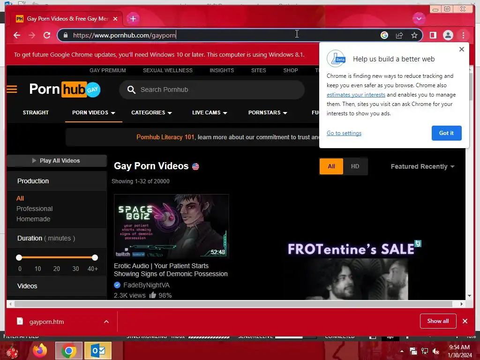The image size is (480, 360).
Task: Open the INSIGHTS top link
Action: point(222,70)
